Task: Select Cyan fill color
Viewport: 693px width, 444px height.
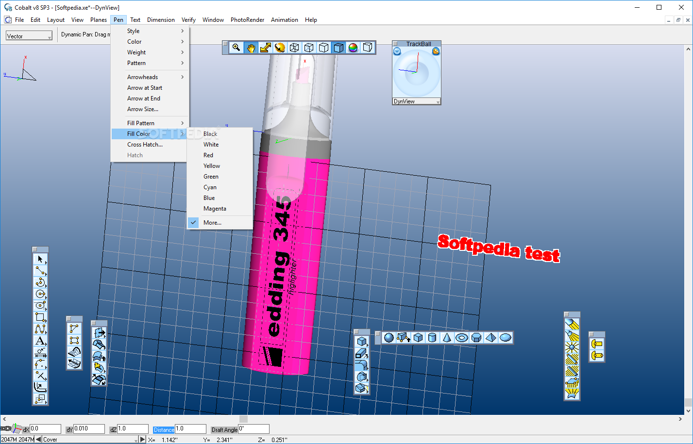Action: coord(220,187)
